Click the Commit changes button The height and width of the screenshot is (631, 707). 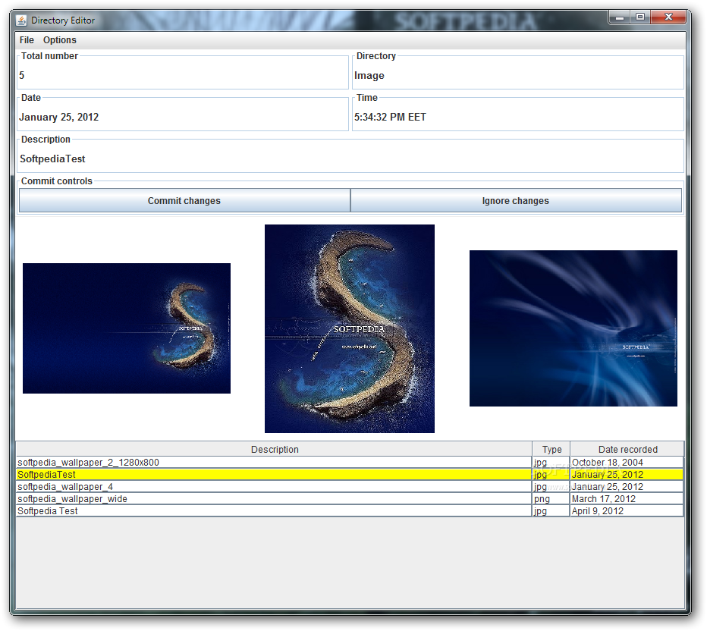coord(184,200)
